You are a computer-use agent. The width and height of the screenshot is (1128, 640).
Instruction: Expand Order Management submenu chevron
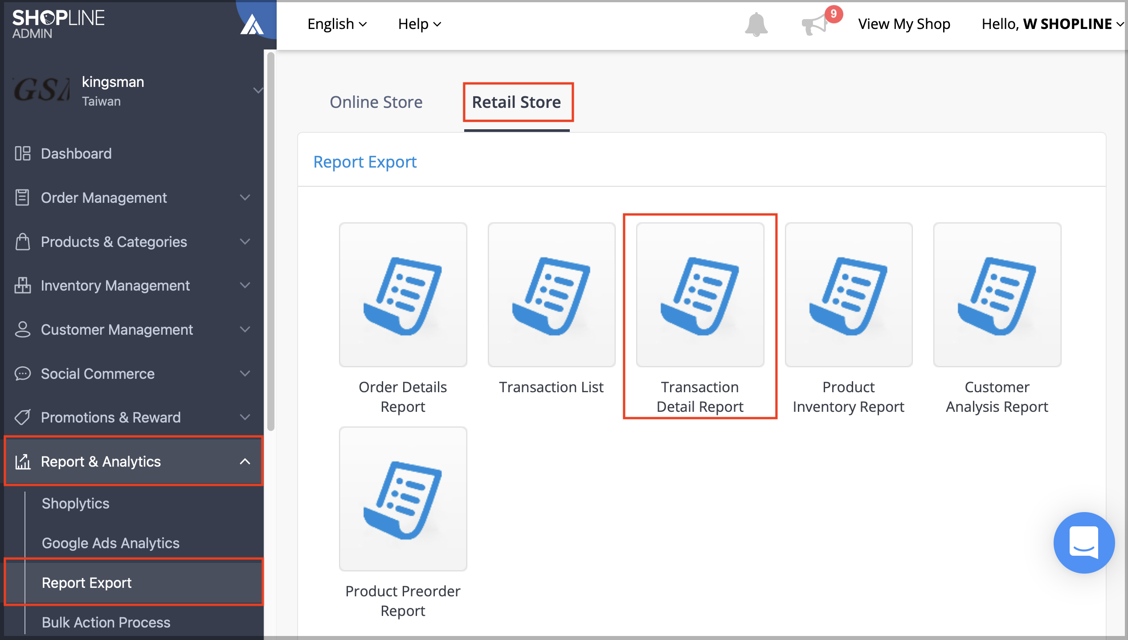pos(245,197)
